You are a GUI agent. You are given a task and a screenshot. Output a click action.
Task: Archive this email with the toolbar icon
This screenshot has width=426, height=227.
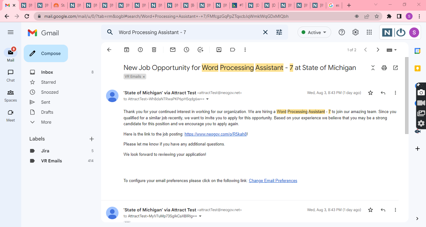pyautogui.click(x=127, y=50)
